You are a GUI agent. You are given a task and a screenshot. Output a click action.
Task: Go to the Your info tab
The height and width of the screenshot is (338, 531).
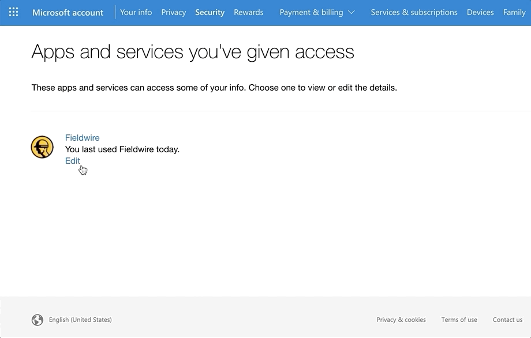136,12
